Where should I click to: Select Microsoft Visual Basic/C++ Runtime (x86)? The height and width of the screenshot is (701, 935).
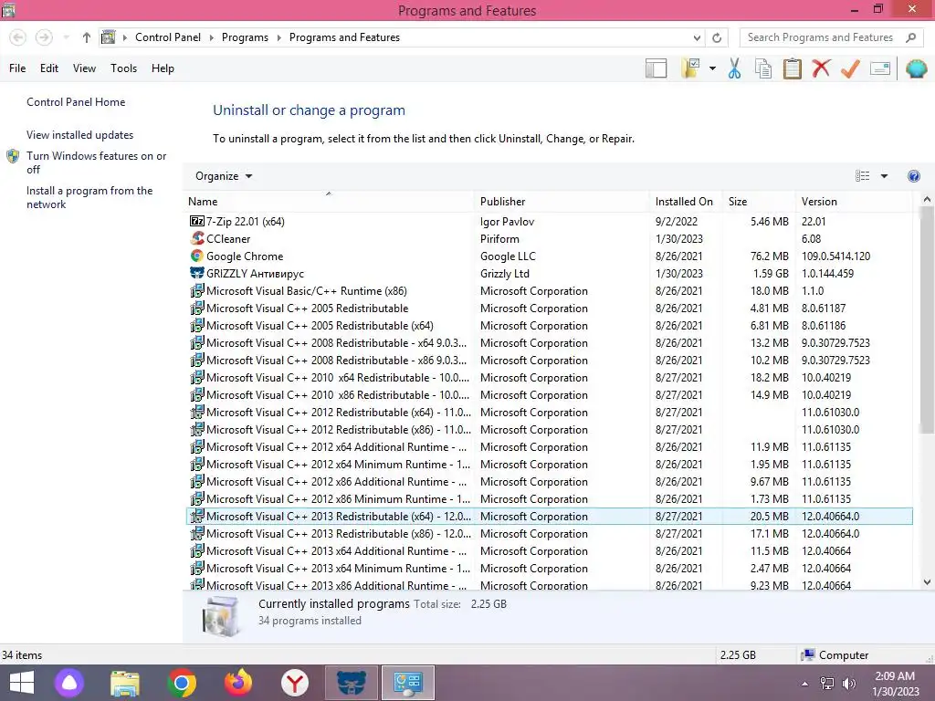pyautogui.click(x=549, y=291)
